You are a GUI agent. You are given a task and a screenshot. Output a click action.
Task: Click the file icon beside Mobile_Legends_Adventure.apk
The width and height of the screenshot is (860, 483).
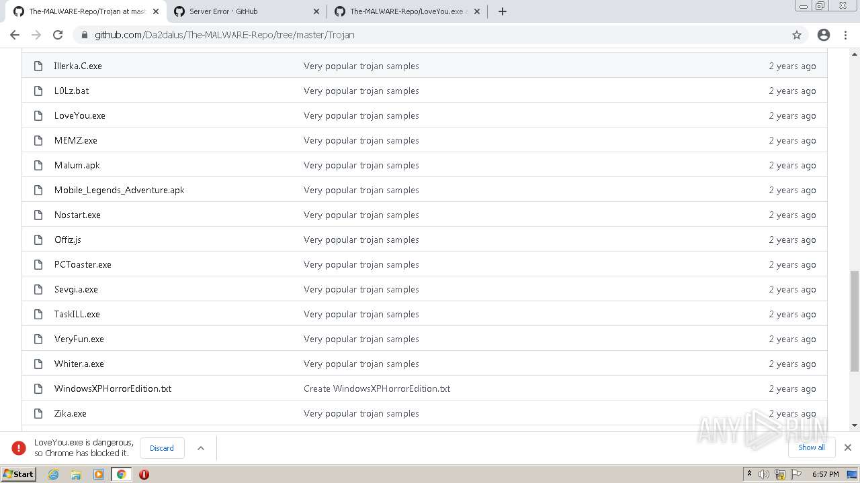[39, 190]
